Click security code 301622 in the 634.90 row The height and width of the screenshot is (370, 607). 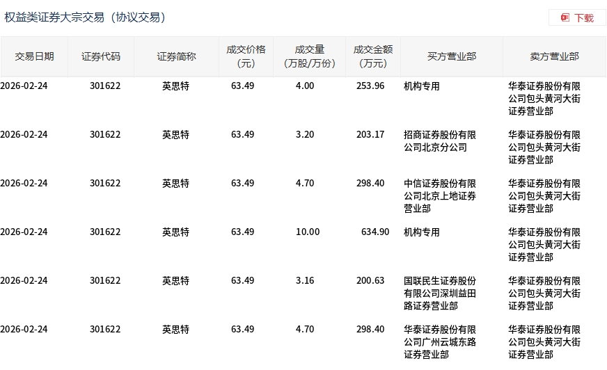coord(105,232)
